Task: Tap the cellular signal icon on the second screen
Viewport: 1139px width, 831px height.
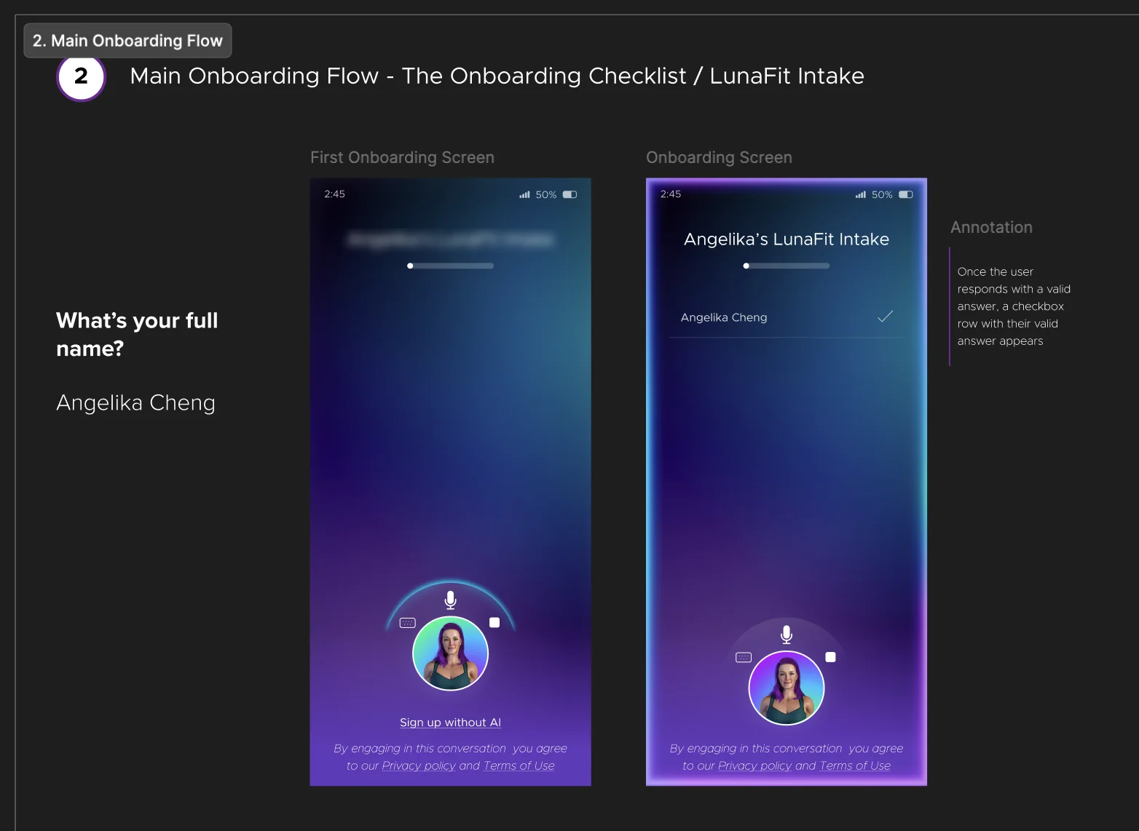Action: pyautogui.click(x=860, y=194)
